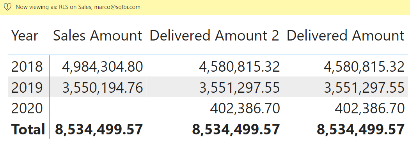
Task: Select the last Delivered Amount column header
Action: tap(346, 35)
